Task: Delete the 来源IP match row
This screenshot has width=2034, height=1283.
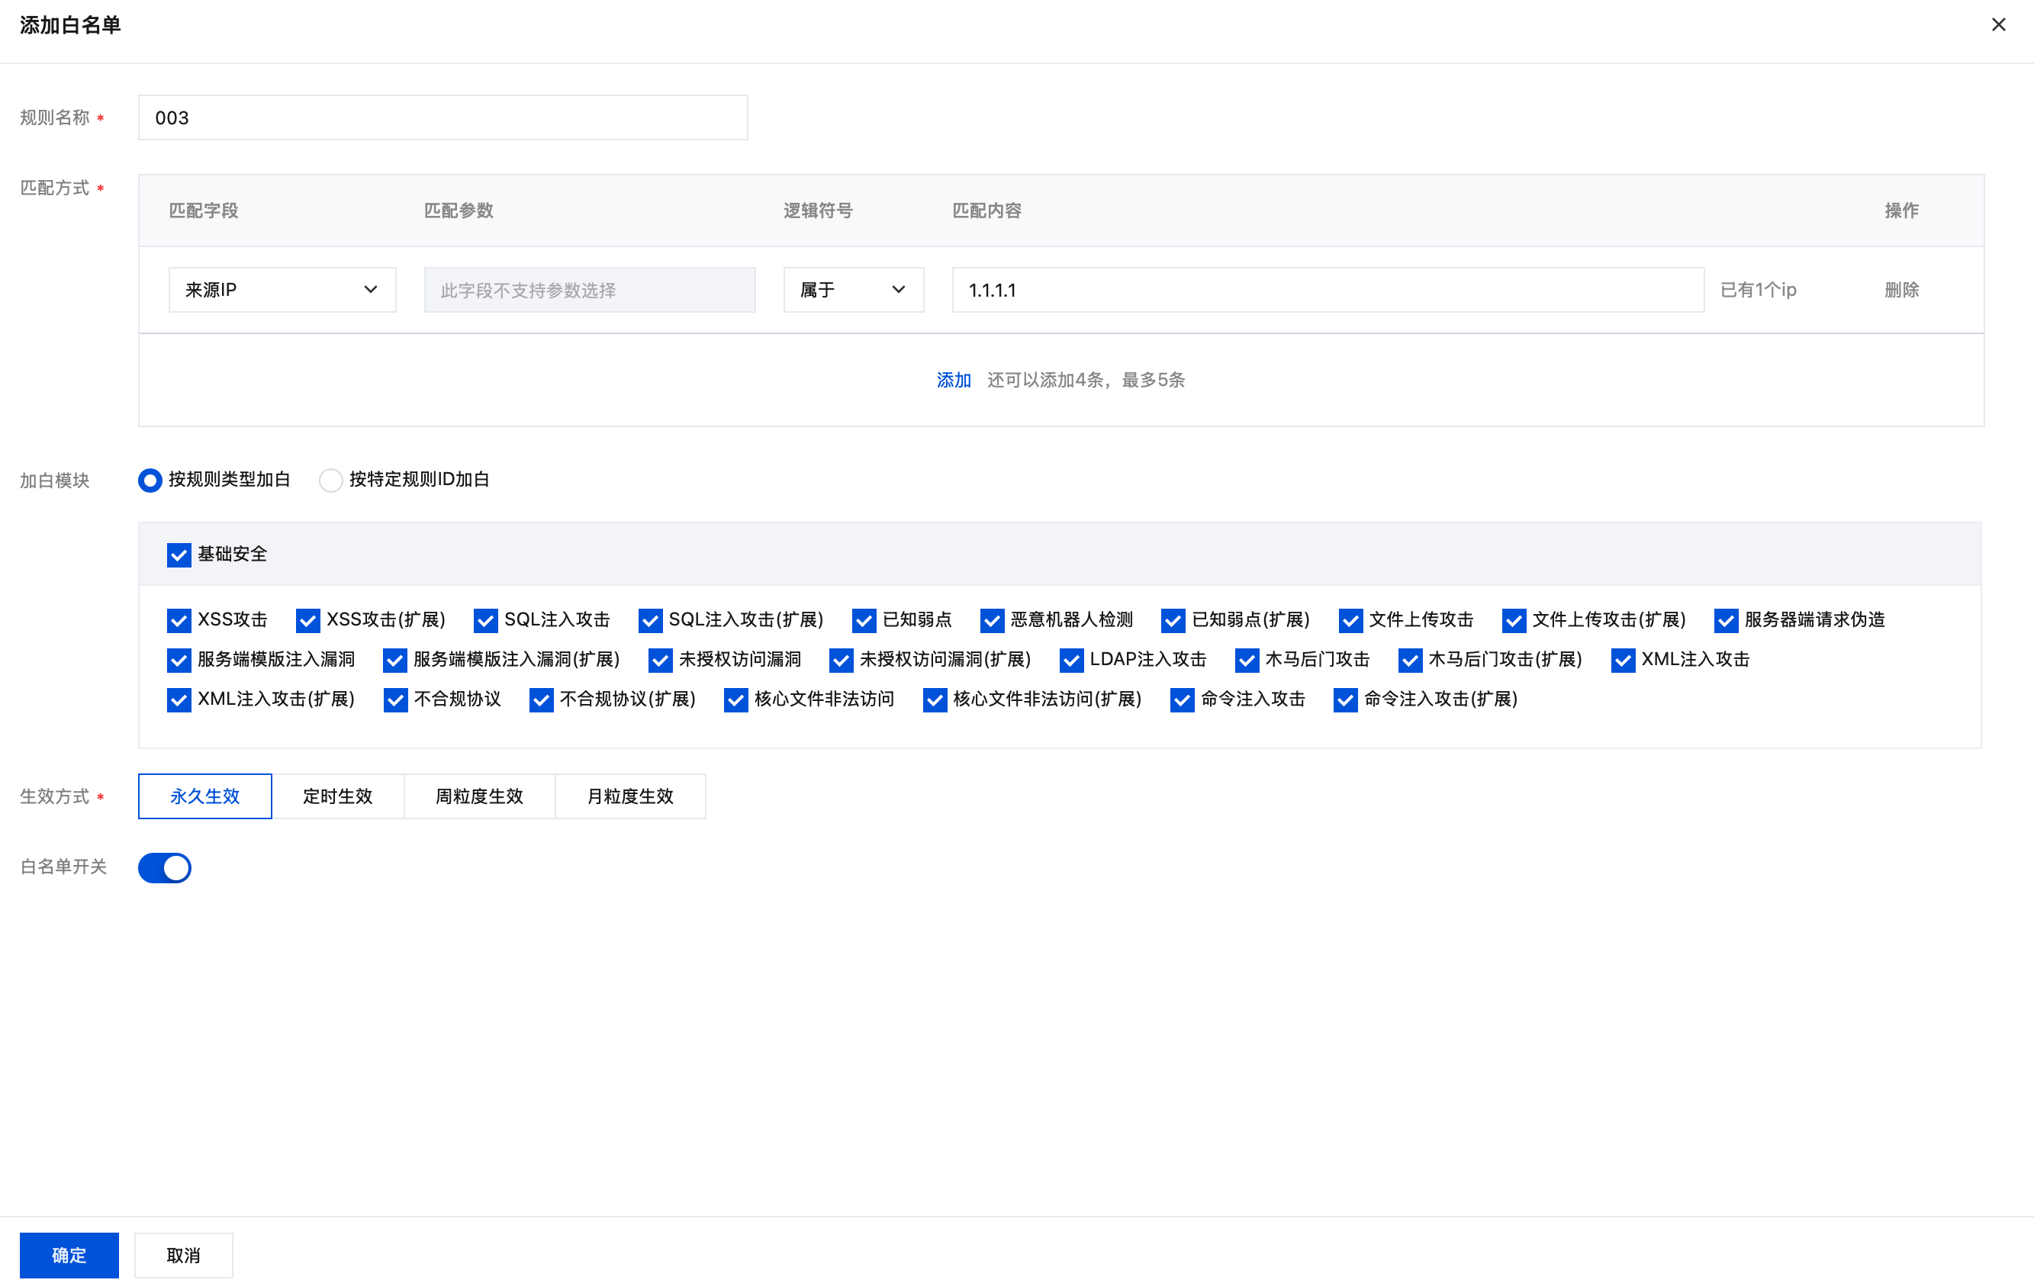Action: 1900,290
